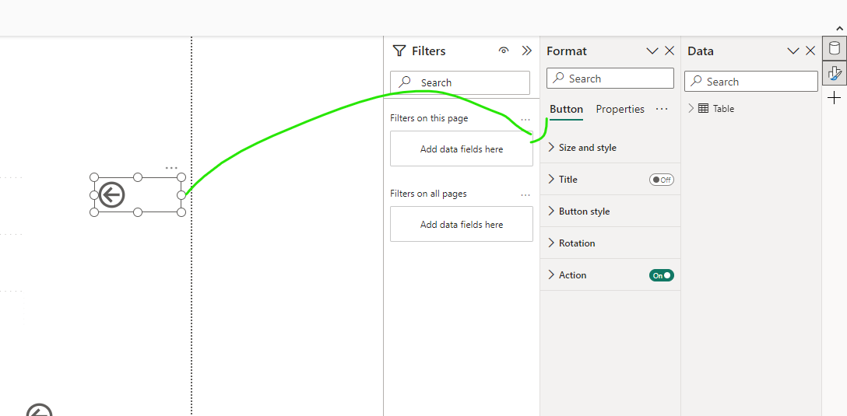Image resolution: width=847 pixels, height=416 pixels.
Task: Search in the Filters pane
Action: (460, 82)
